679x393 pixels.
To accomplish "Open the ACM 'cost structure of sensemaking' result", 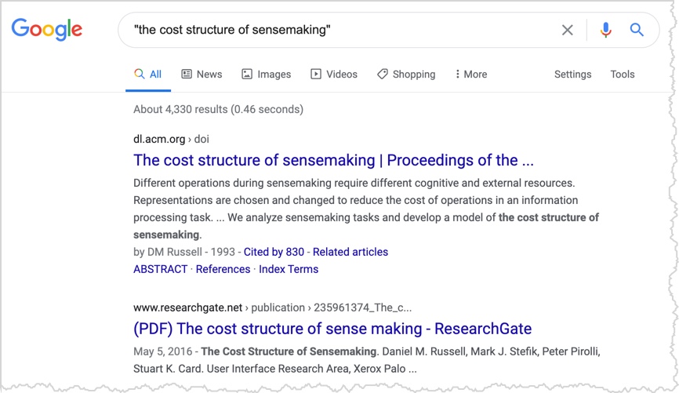I will tap(333, 160).
